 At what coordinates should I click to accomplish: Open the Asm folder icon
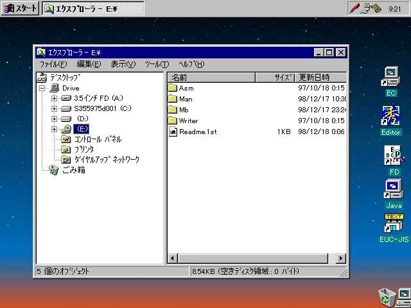pyautogui.click(x=173, y=88)
